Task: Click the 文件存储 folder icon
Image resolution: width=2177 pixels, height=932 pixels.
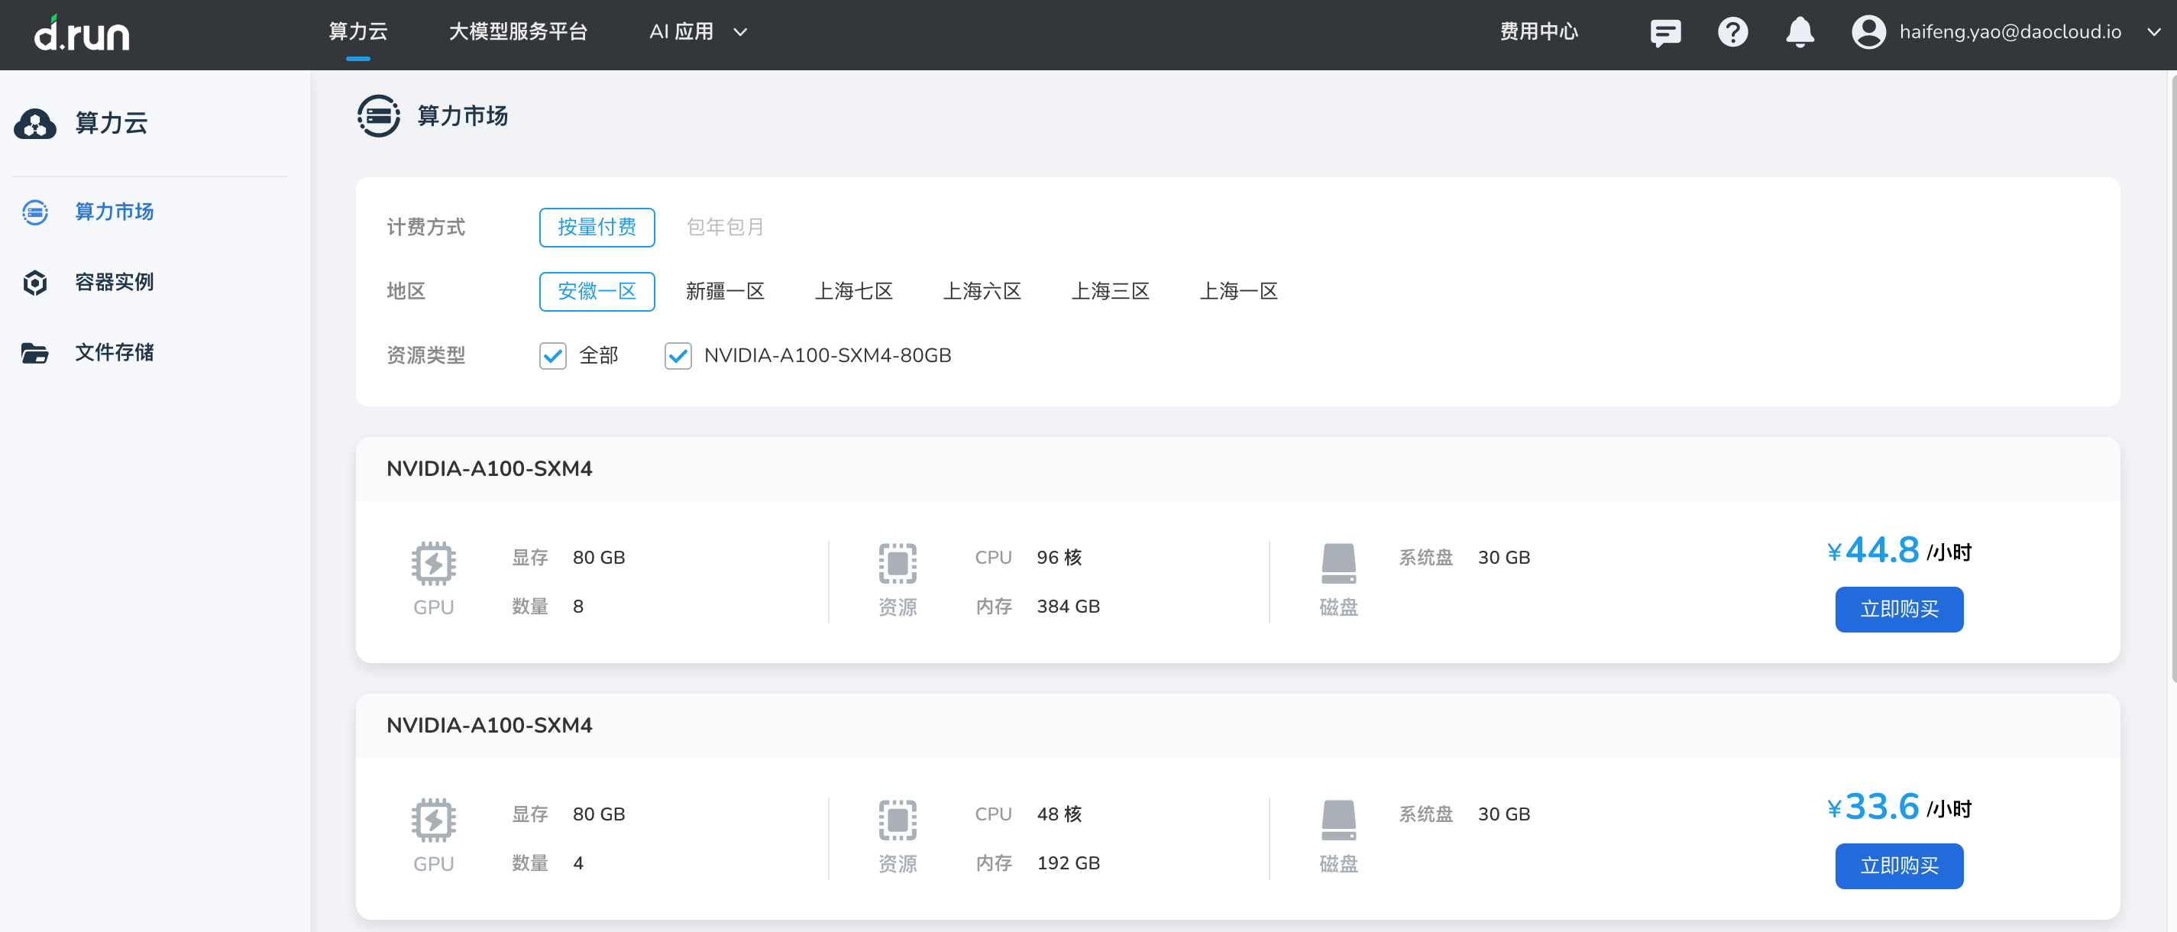Action: [x=34, y=353]
